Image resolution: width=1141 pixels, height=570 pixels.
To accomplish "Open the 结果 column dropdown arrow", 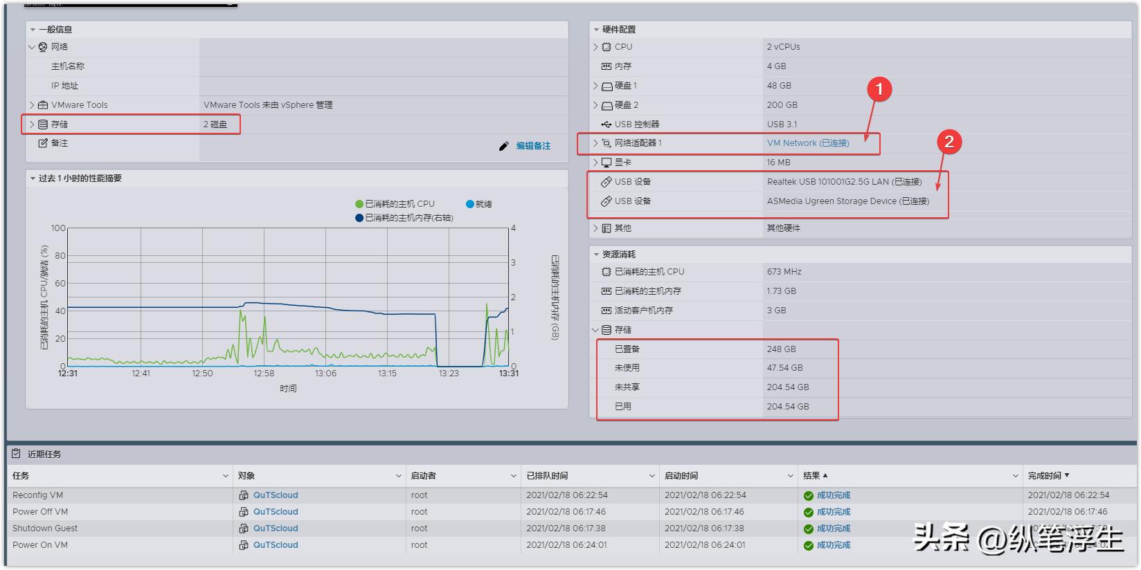I will pyautogui.click(x=1016, y=476).
